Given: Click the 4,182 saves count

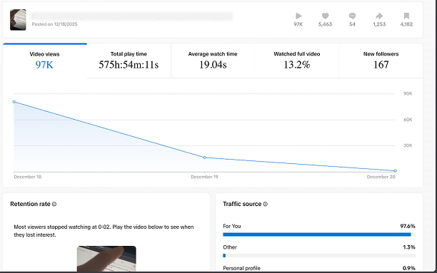Looking at the screenshot, I should (406, 24).
